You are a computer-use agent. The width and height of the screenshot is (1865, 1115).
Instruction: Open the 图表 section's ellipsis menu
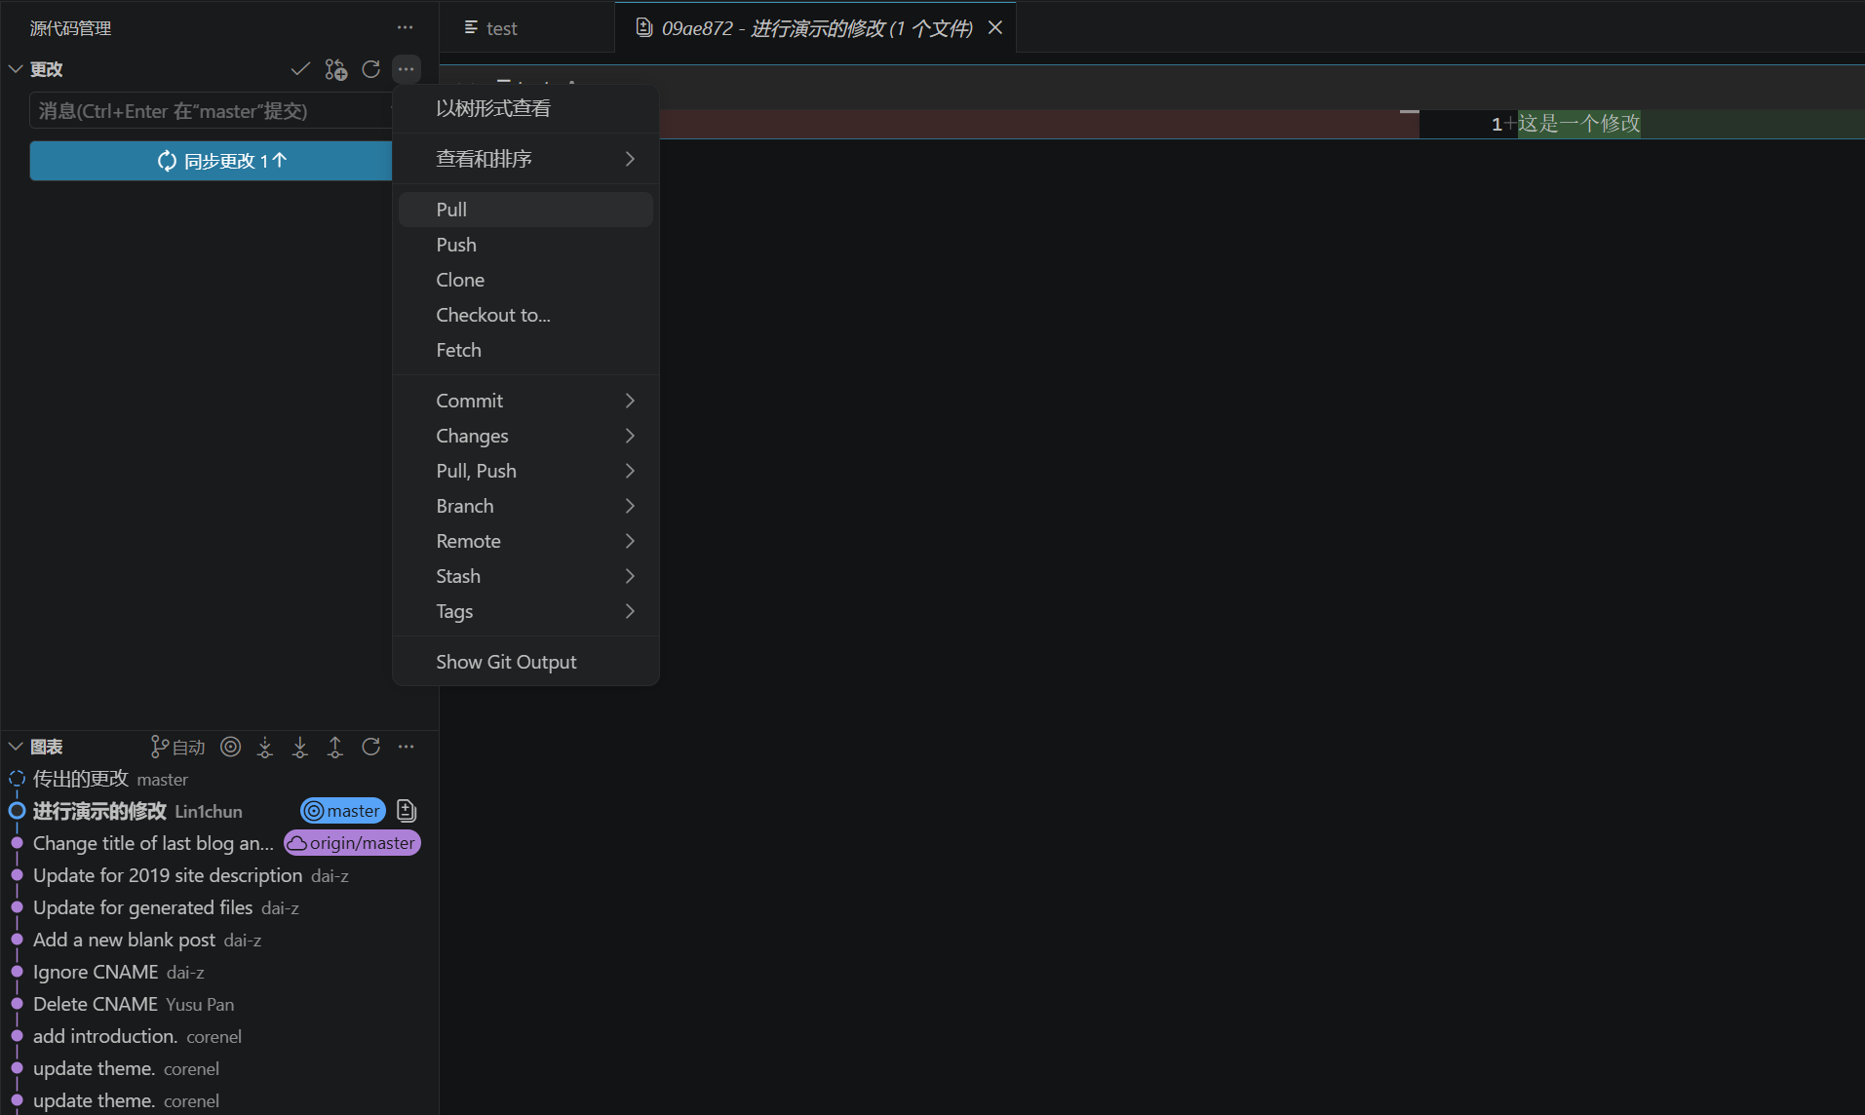tap(406, 747)
